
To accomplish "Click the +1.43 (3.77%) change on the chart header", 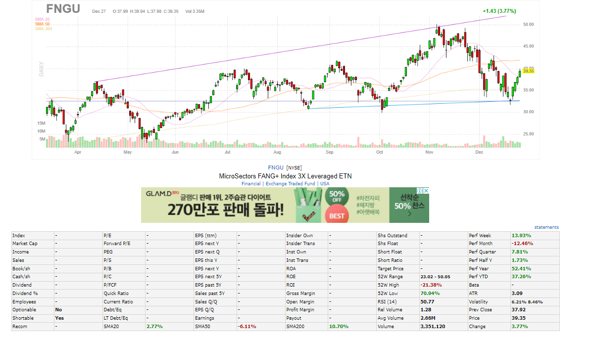I will tap(499, 11).
